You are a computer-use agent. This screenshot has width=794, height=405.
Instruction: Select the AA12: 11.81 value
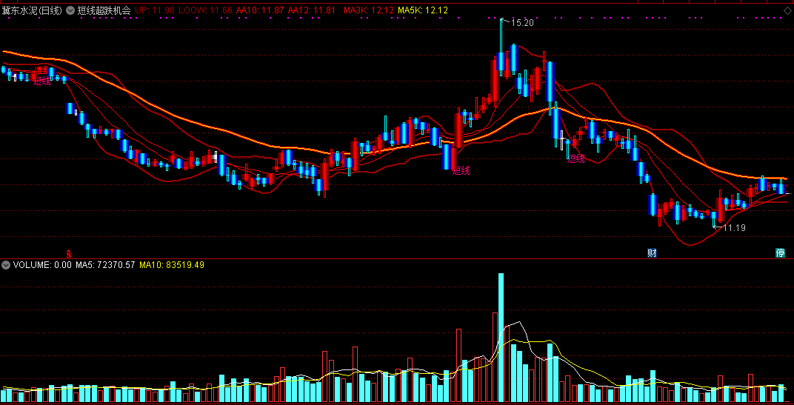pos(311,10)
